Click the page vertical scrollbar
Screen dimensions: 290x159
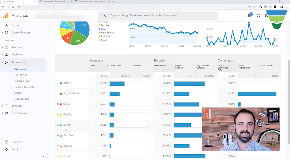289,102
